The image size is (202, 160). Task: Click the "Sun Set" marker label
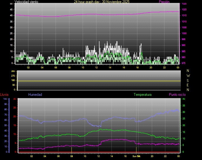click(136, 156)
